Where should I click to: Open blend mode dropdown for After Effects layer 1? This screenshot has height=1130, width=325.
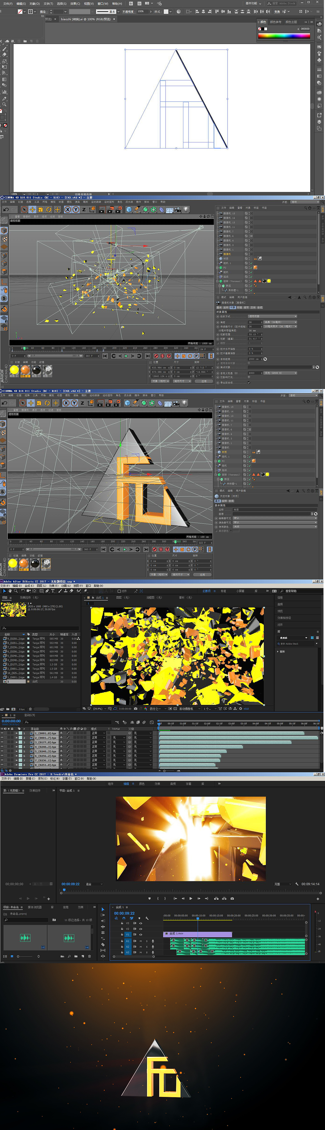coord(99,733)
